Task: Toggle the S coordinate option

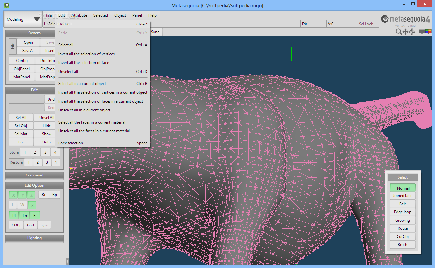Action: [x=32, y=205]
